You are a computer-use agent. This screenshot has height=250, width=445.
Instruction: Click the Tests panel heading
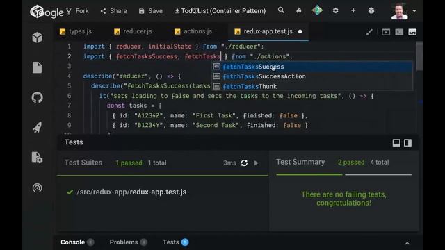pyautogui.click(x=74, y=142)
